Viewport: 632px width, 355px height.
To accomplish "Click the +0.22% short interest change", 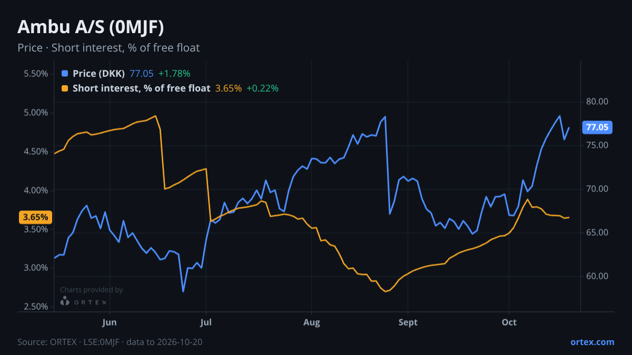I will (x=262, y=88).
